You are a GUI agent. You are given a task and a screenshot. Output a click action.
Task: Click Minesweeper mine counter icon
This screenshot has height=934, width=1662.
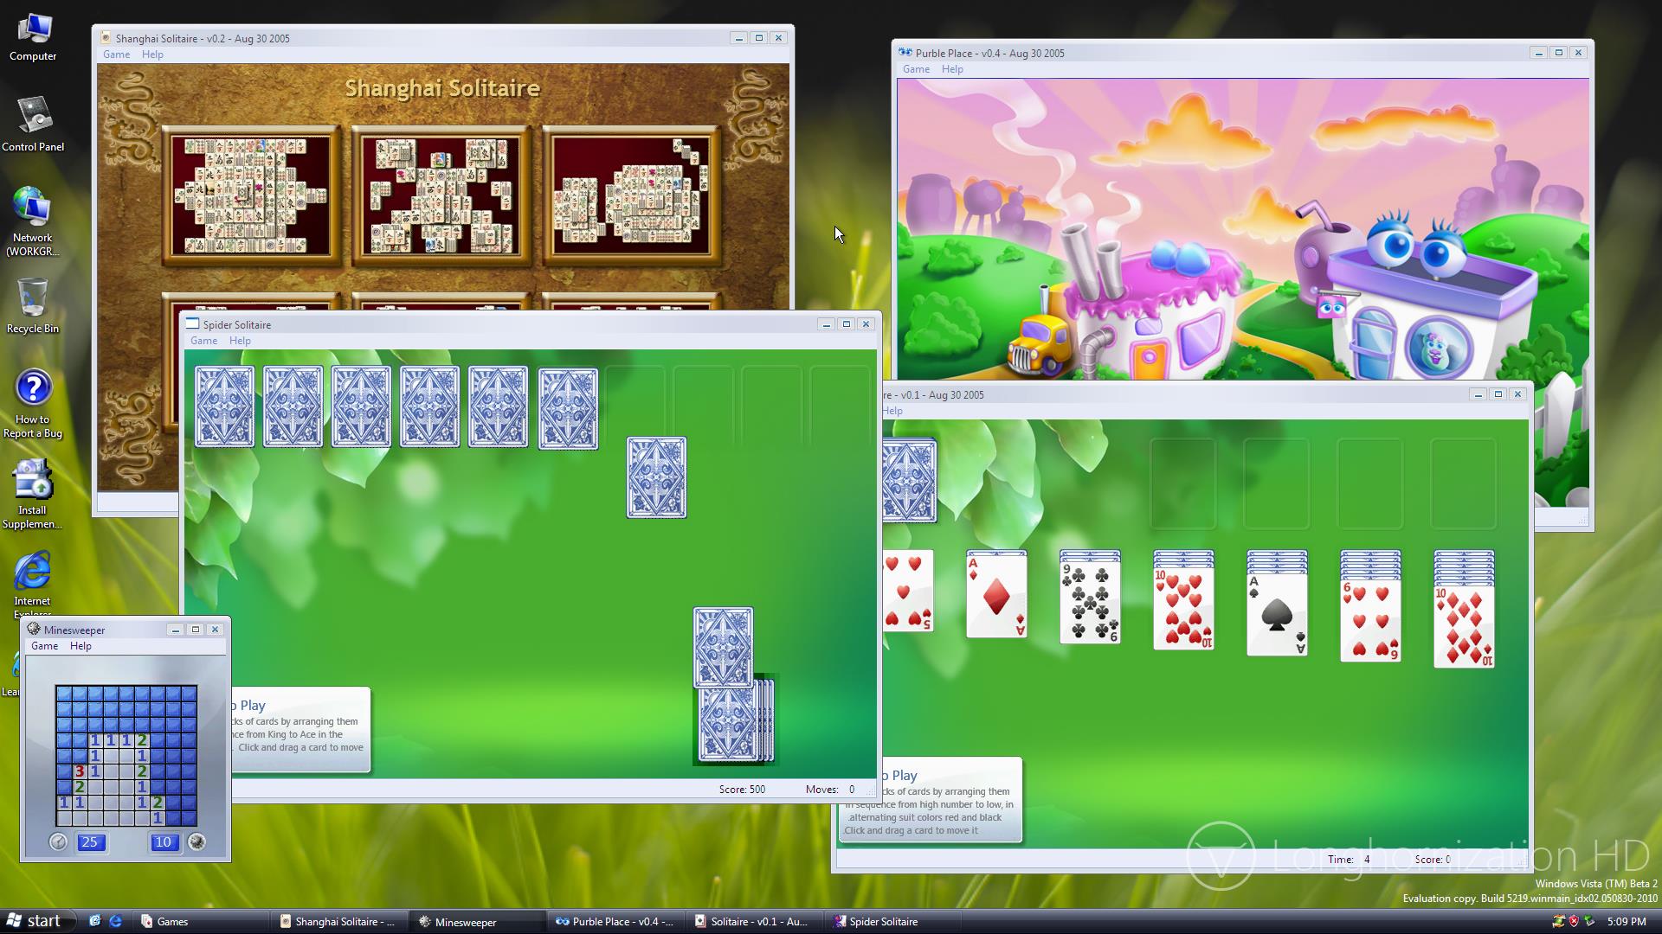point(197,842)
